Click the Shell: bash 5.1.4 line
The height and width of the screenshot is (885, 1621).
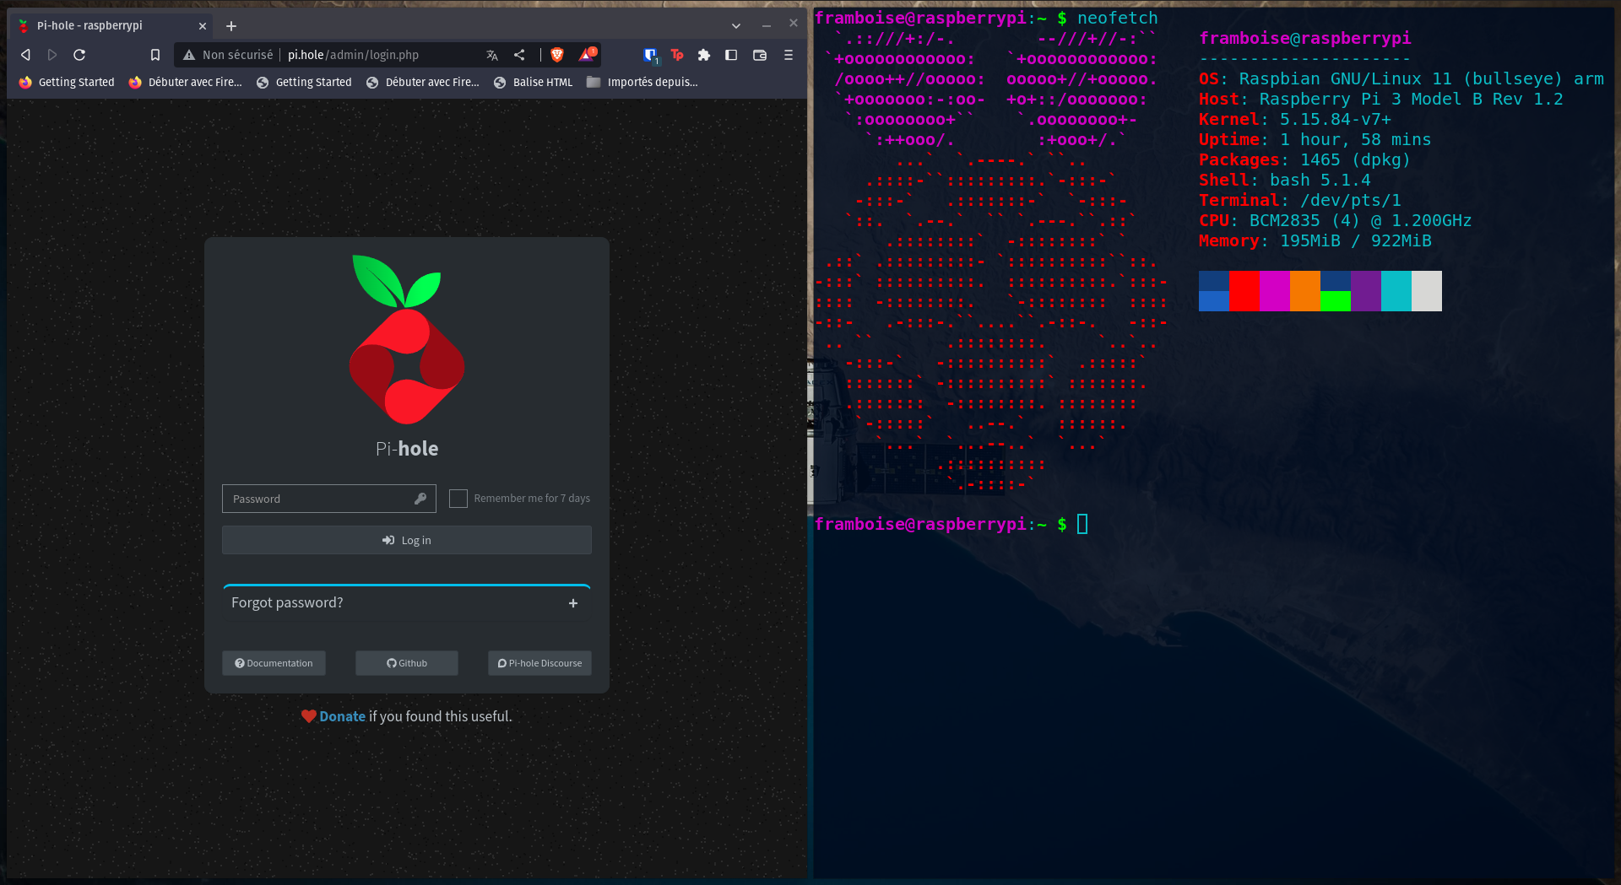click(x=1284, y=180)
